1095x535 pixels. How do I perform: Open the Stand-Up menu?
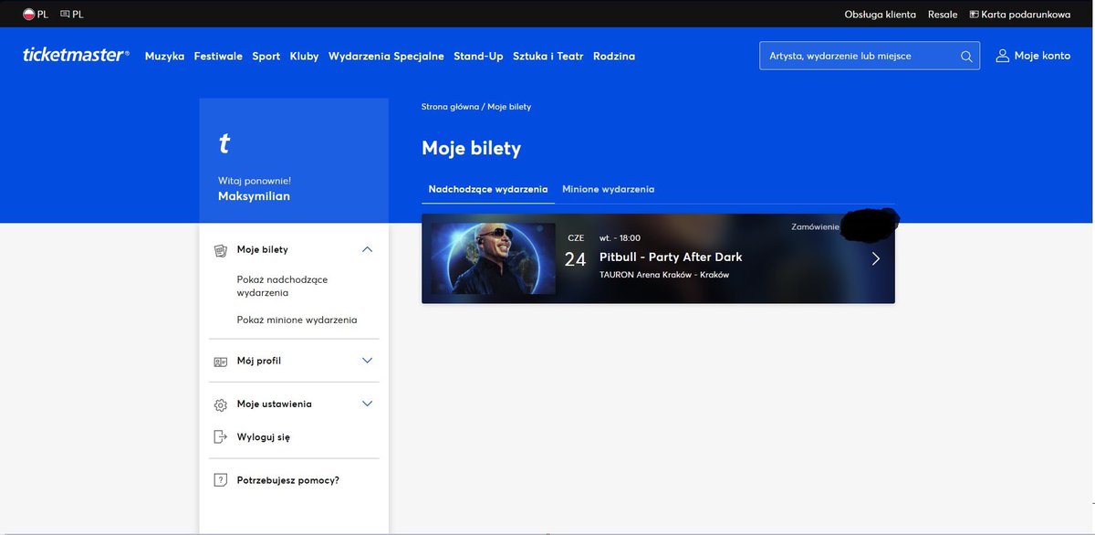click(478, 56)
